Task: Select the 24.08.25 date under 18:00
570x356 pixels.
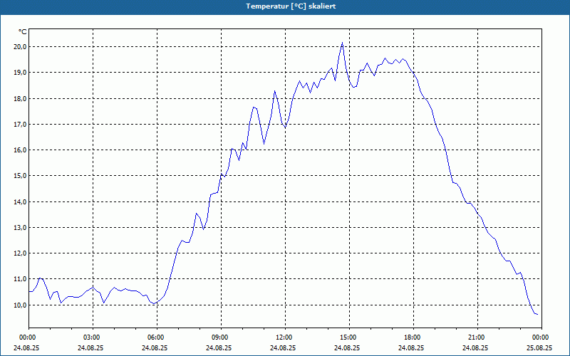Action: (x=412, y=347)
